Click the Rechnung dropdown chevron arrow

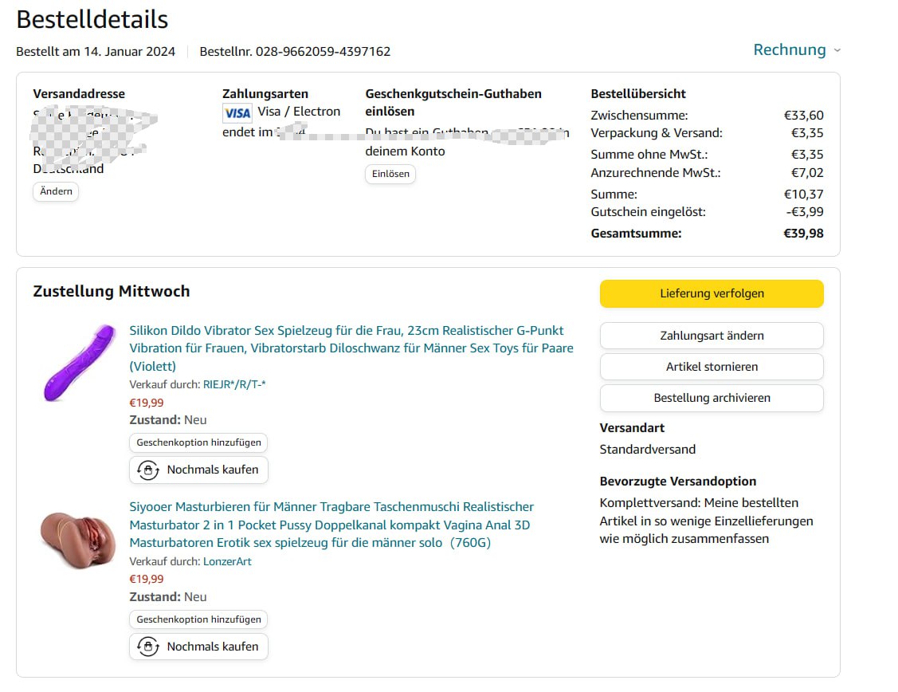837,50
